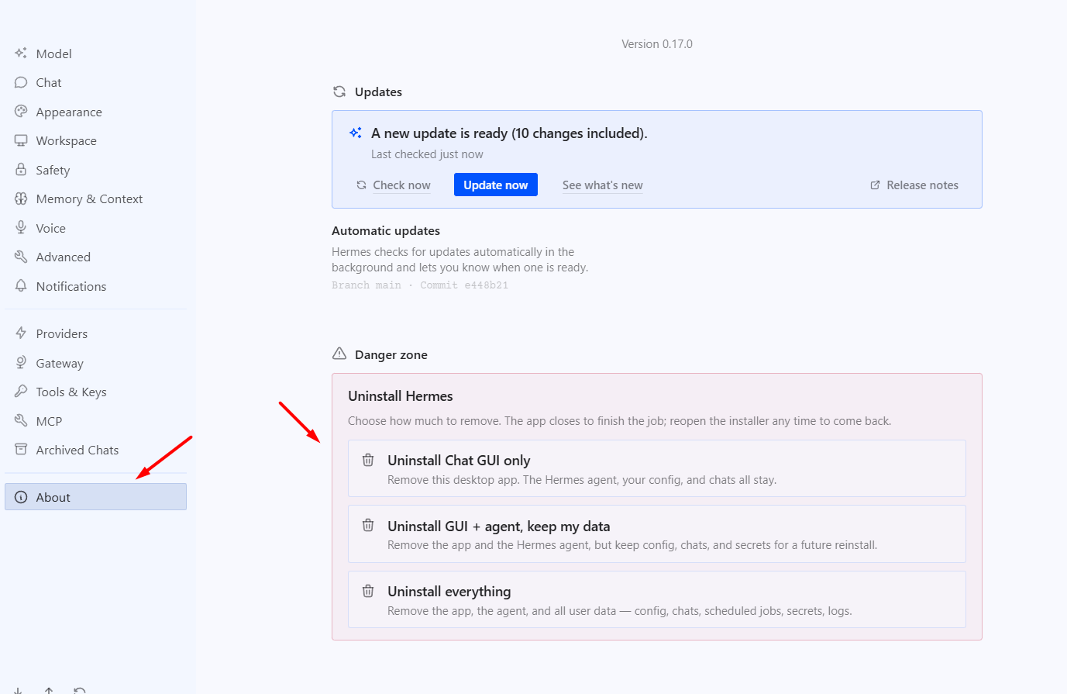
Task: Choose Uninstall Chat GUI only
Action: 657,468
